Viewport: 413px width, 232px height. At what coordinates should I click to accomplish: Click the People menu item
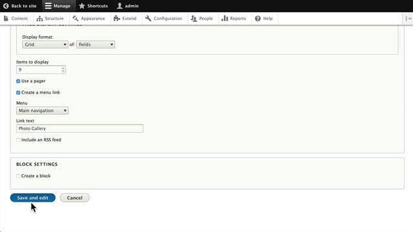click(x=202, y=19)
